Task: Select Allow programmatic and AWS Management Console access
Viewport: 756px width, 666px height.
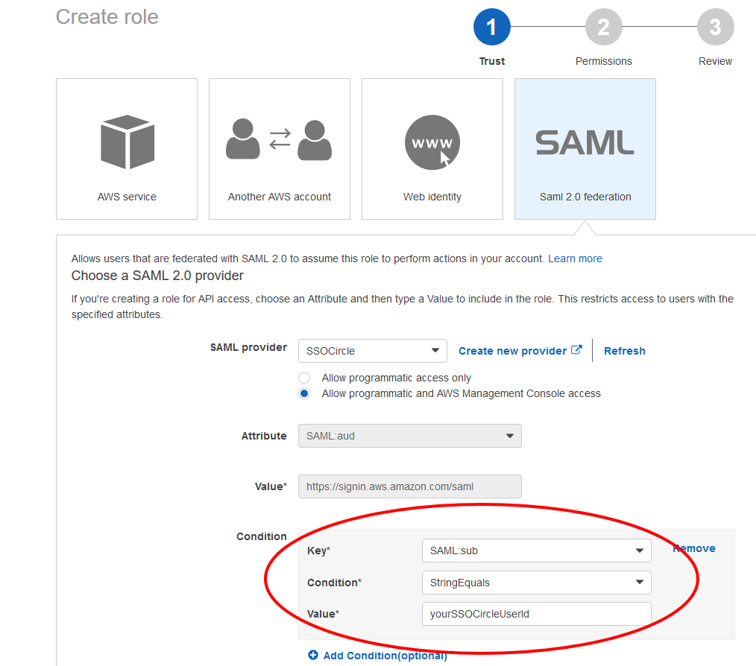Action: tap(304, 393)
